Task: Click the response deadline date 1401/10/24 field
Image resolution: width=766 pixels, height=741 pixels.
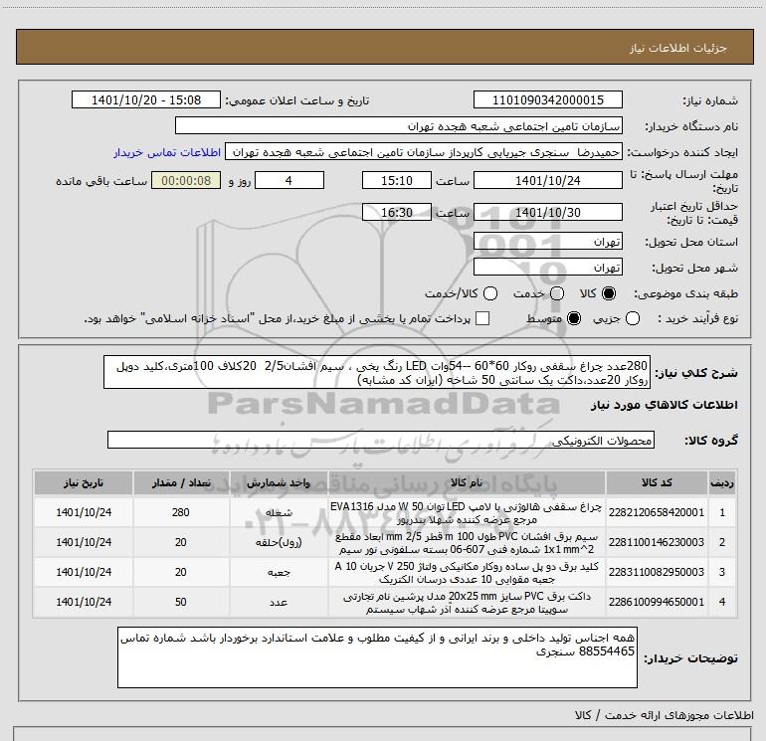Action: [x=547, y=180]
